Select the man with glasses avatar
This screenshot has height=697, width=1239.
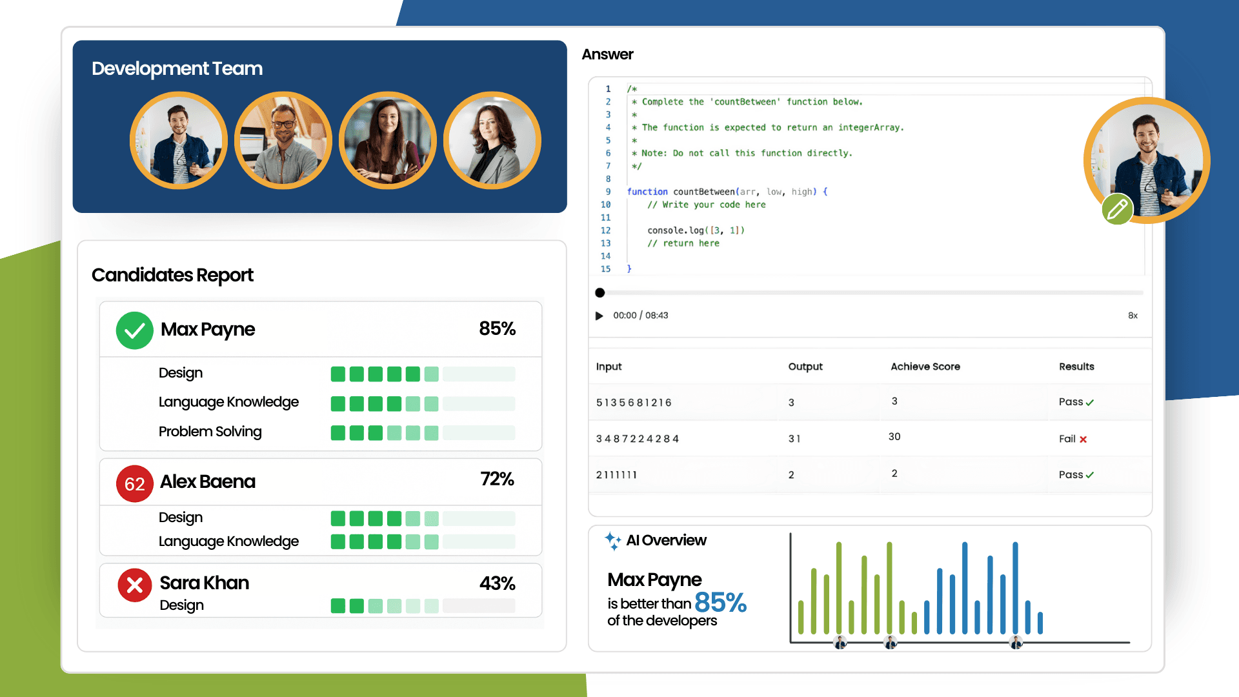(283, 141)
